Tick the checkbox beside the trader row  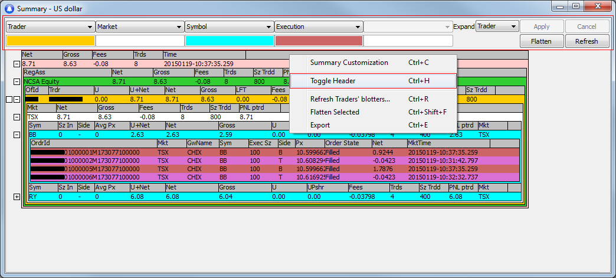tap(9, 100)
